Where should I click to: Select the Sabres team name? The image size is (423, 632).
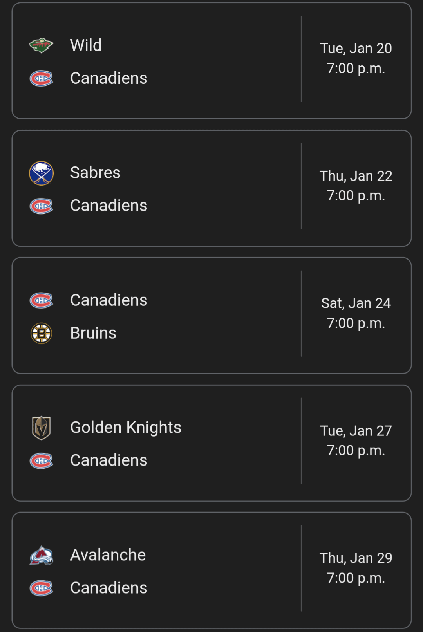95,173
